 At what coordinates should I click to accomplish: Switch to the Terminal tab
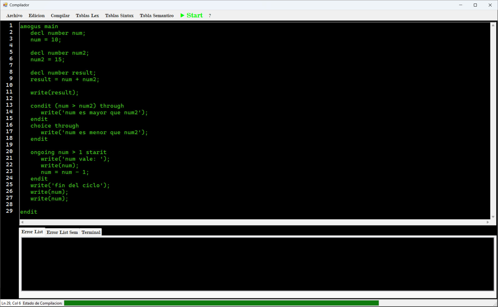(x=91, y=232)
